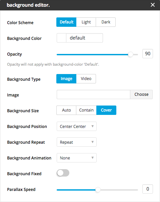Screen dimensions: 160x202
Task: Switch Background Type to Video
Action: click(x=86, y=79)
